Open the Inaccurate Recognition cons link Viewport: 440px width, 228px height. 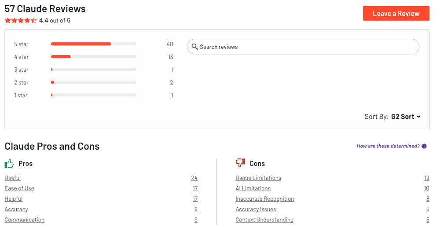click(264, 199)
